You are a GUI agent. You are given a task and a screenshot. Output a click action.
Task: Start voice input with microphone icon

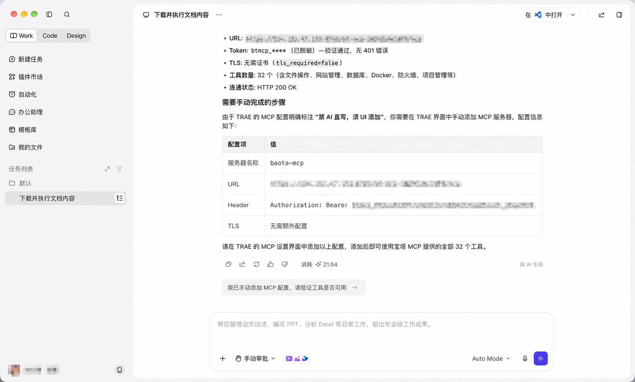pos(525,358)
